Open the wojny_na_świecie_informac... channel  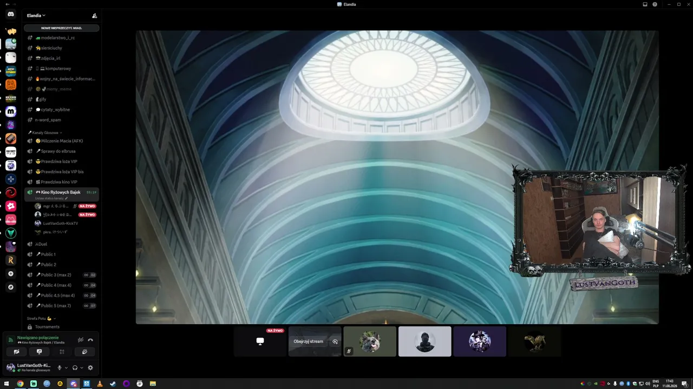[62, 79]
